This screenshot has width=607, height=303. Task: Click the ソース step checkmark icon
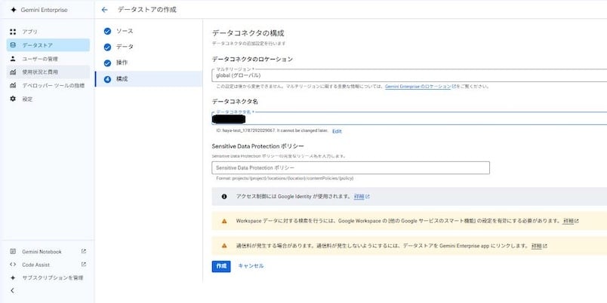108,32
